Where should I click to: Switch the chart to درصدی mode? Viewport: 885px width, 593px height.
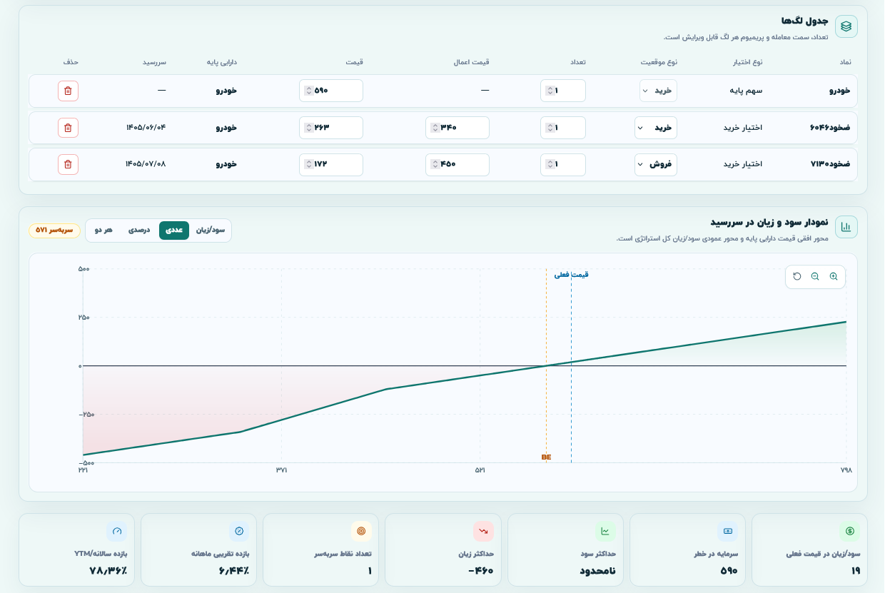click(139, 230)
